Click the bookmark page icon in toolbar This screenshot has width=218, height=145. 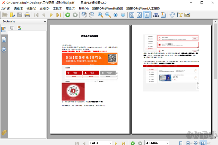[163, 15]
